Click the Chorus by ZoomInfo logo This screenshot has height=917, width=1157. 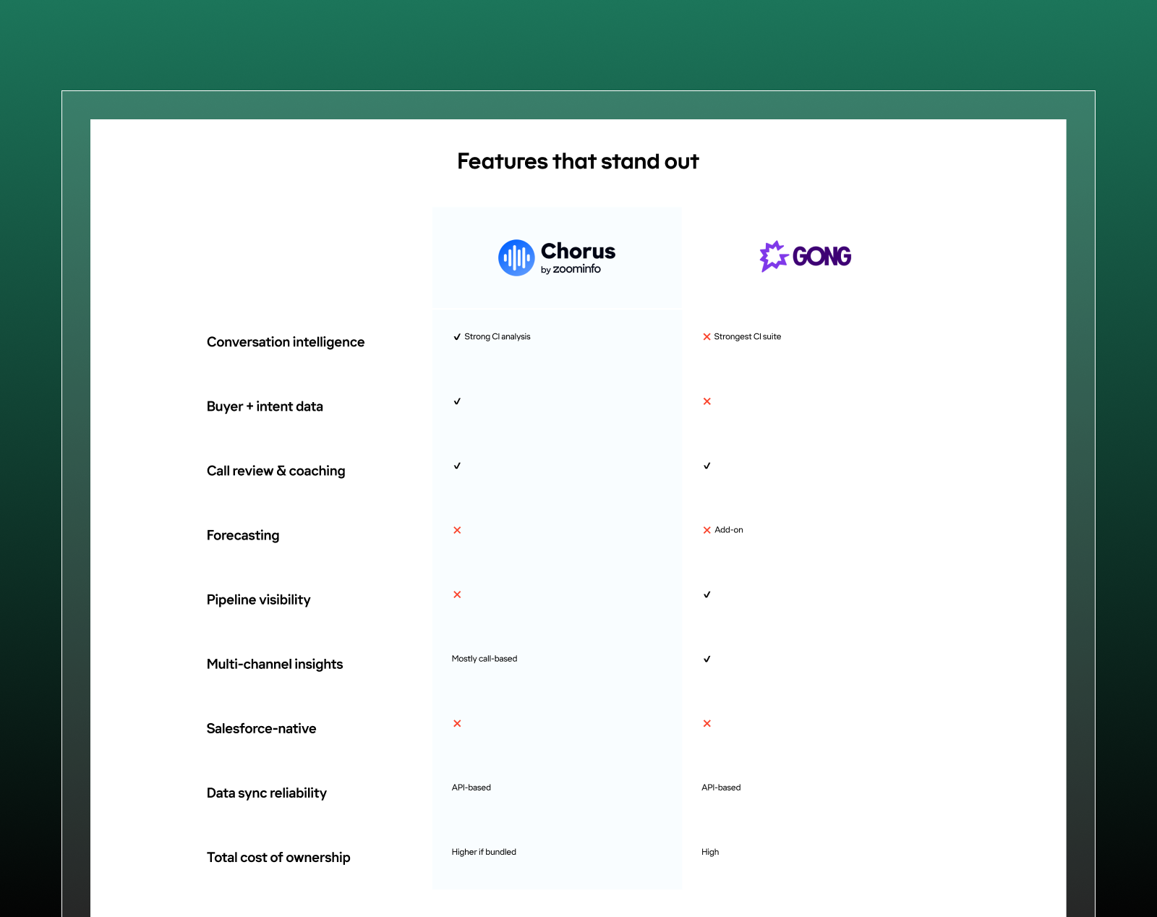557,258
